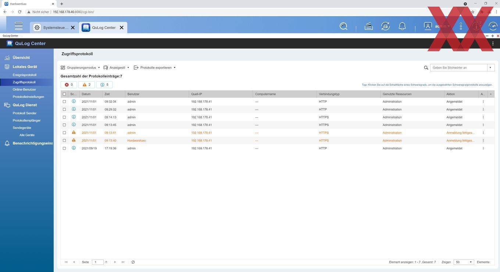This screenshot has width=500, height=272.
Task: Open row actions for the 17:19:36 entry
Action: (x=483, y=148)
